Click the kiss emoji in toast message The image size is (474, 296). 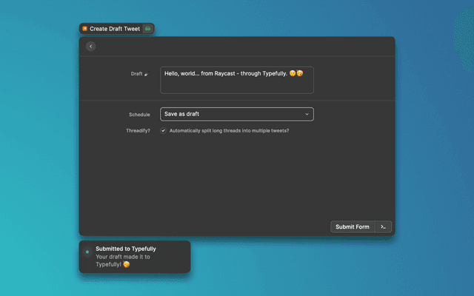click(127, 264)
